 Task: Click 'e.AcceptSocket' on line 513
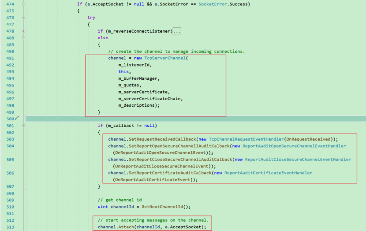point(183,227)
